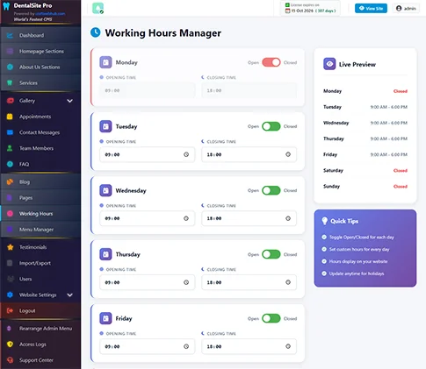Click the Logout arrow icon
The image size is (426, 369).
tap(10, 310)
